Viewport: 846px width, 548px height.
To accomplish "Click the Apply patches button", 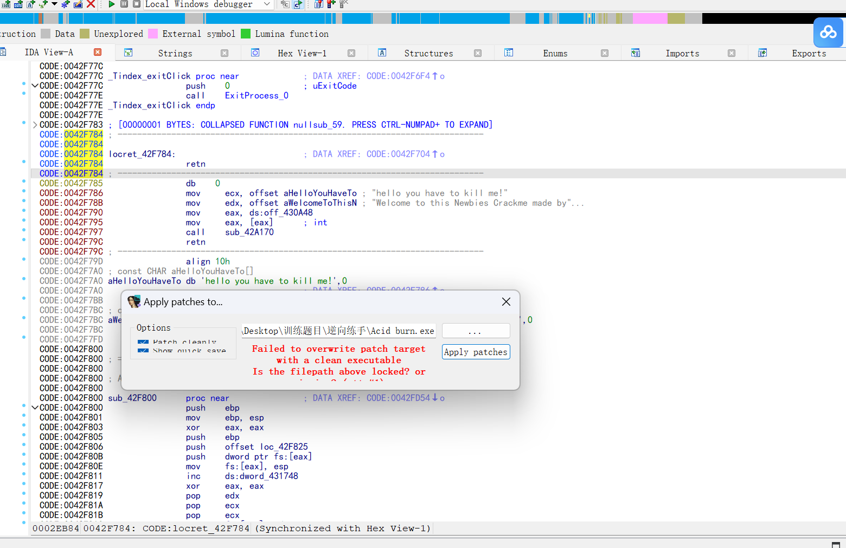I will click(x=476, y=352).
